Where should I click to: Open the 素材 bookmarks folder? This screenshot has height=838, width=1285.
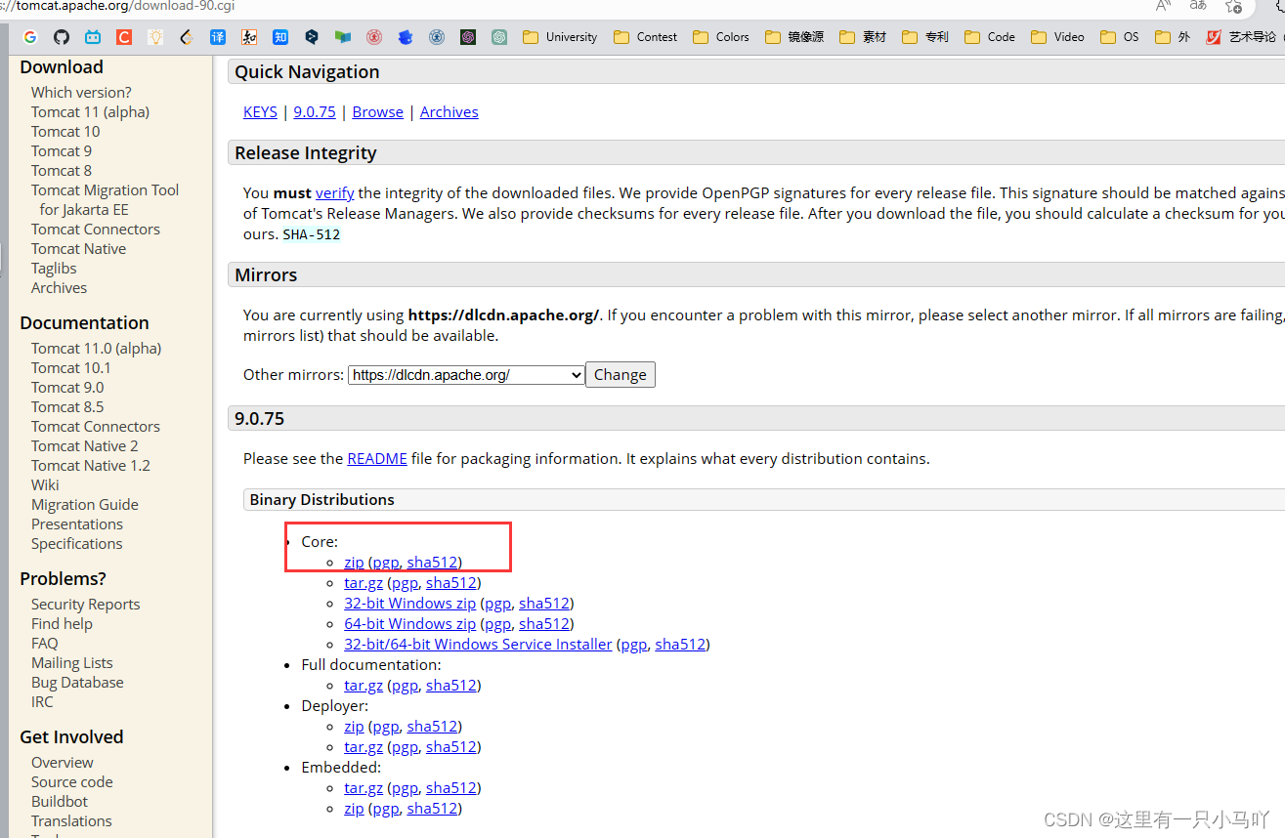coord(863,37)
